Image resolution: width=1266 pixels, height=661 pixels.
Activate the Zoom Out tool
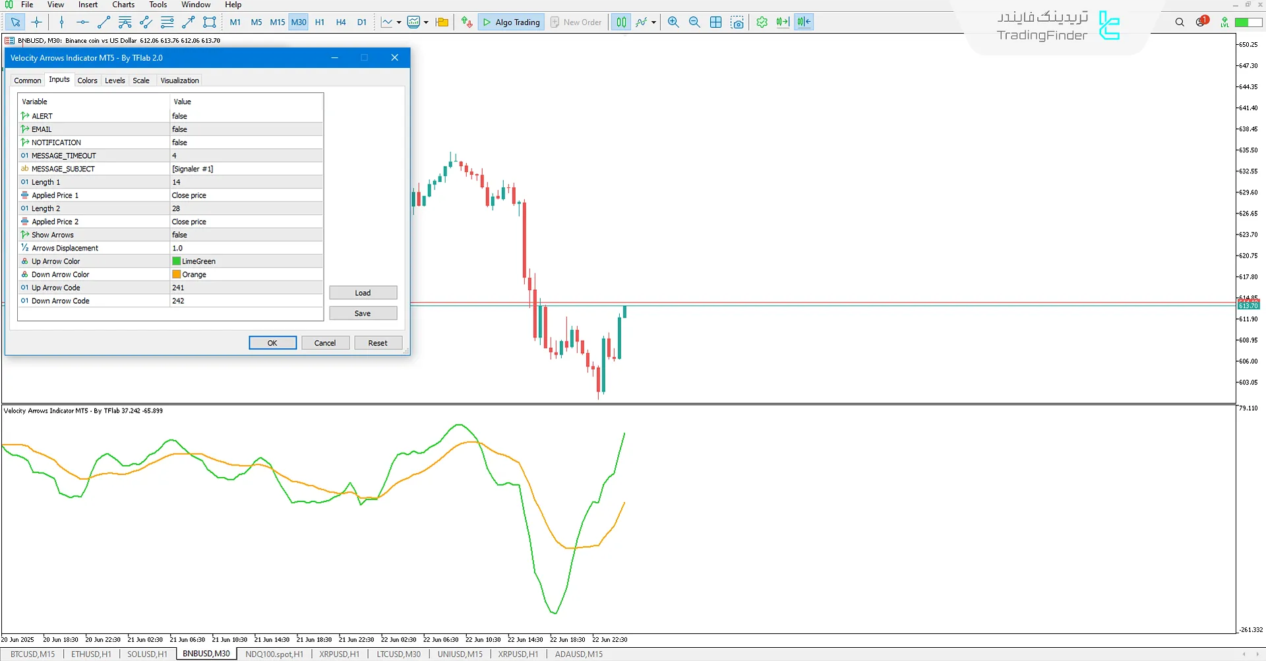point(694,22)
